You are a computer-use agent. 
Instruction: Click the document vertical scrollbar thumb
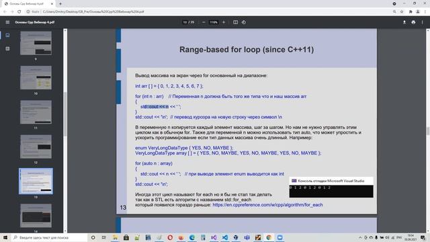427,131
